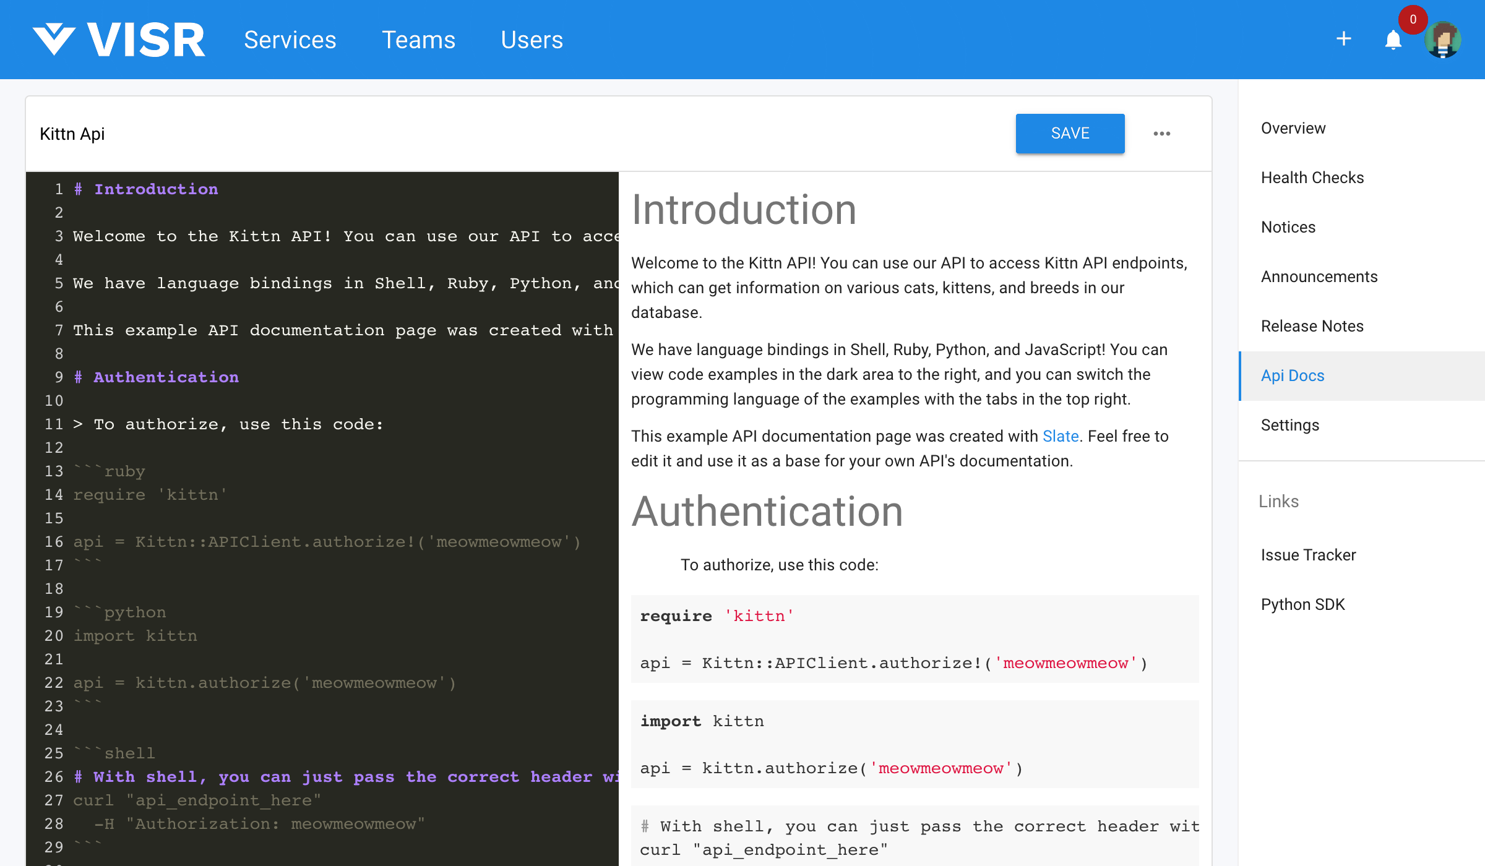1485x866 pixels.
Task: Click editor line '```ruby'
Action: point(109,471)
